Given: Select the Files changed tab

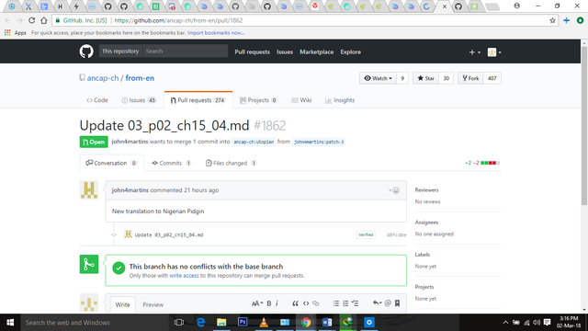Looking at the screenshot, I should 231,163.
